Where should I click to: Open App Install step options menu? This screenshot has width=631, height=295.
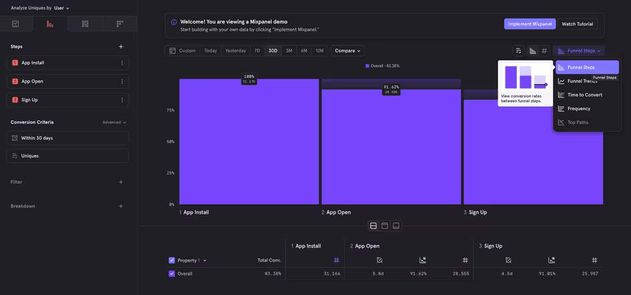tap(122, 63)
